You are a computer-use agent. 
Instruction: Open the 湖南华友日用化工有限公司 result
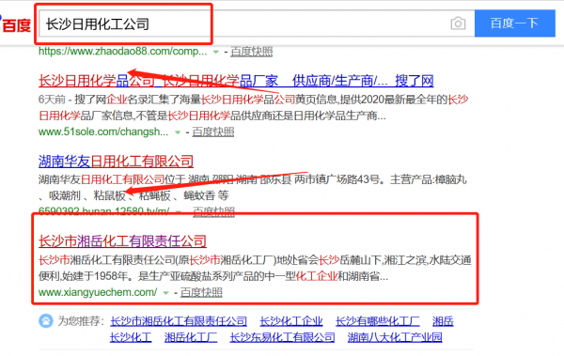pyautogui.click(x=116, y=162)
